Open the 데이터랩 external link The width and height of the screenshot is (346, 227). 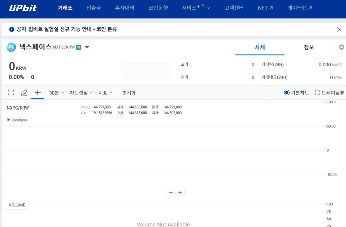tap(300, 8)
